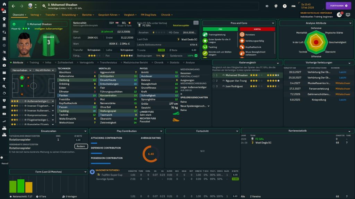Click the search magnifier in sidebar

pyautogui.click(x=5, y=86)
